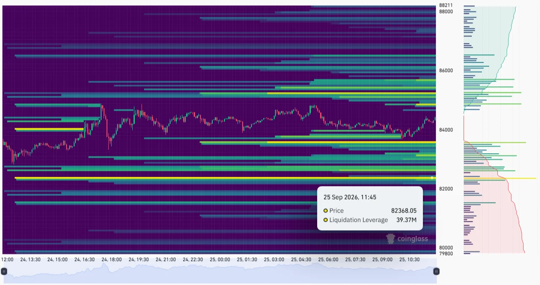Select the "24, 15:00" time axis label
Viewport: 540px width, 285px height.
tap(57, 259)
